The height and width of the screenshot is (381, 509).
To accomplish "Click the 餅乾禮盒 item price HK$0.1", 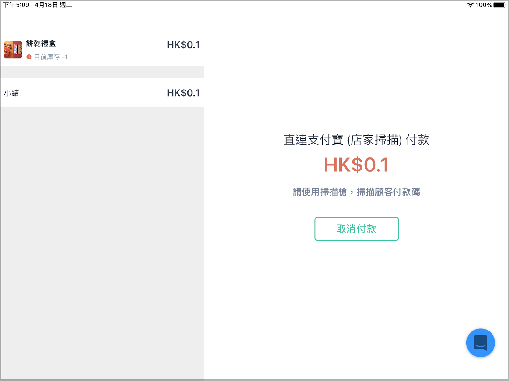I will [183, 45].
